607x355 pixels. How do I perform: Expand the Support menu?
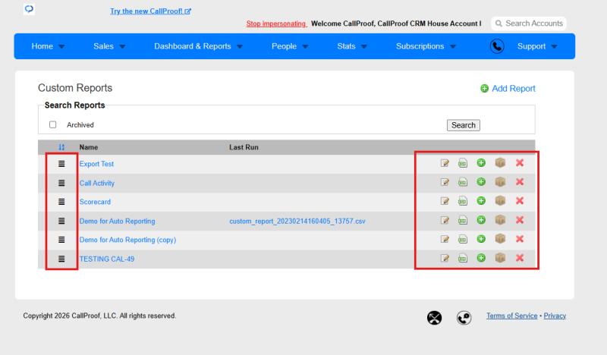click(x=537, y=46)
